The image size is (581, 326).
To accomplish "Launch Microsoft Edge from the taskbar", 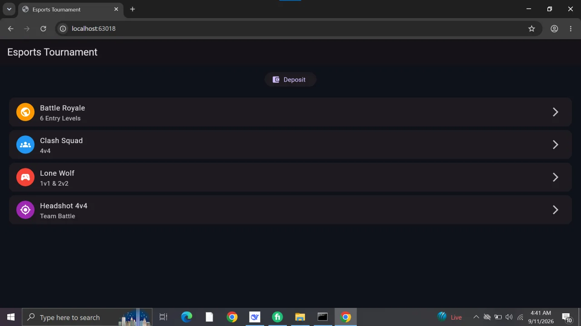I will (x=187, y=317).
